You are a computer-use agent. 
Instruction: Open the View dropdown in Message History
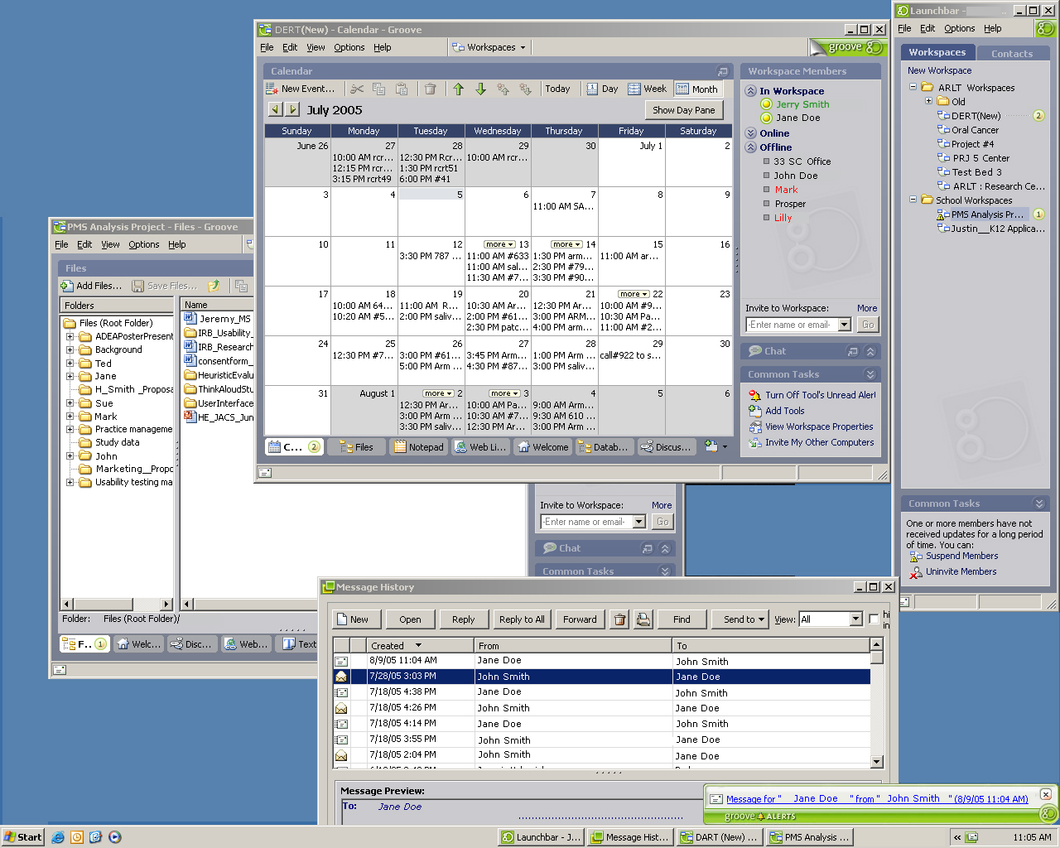[855, 619]
